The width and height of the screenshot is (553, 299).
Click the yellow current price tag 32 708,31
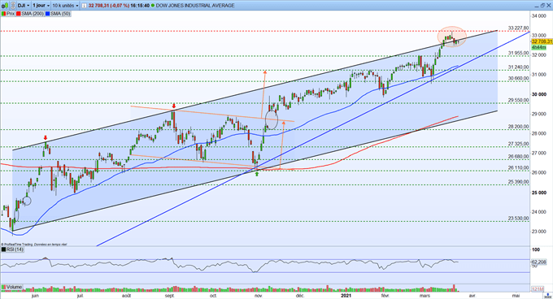pos(542,41)
